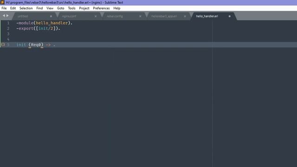Click unsaved dot on untitled tab
This screenshot has height=167, width=297.
pos(51,16)
